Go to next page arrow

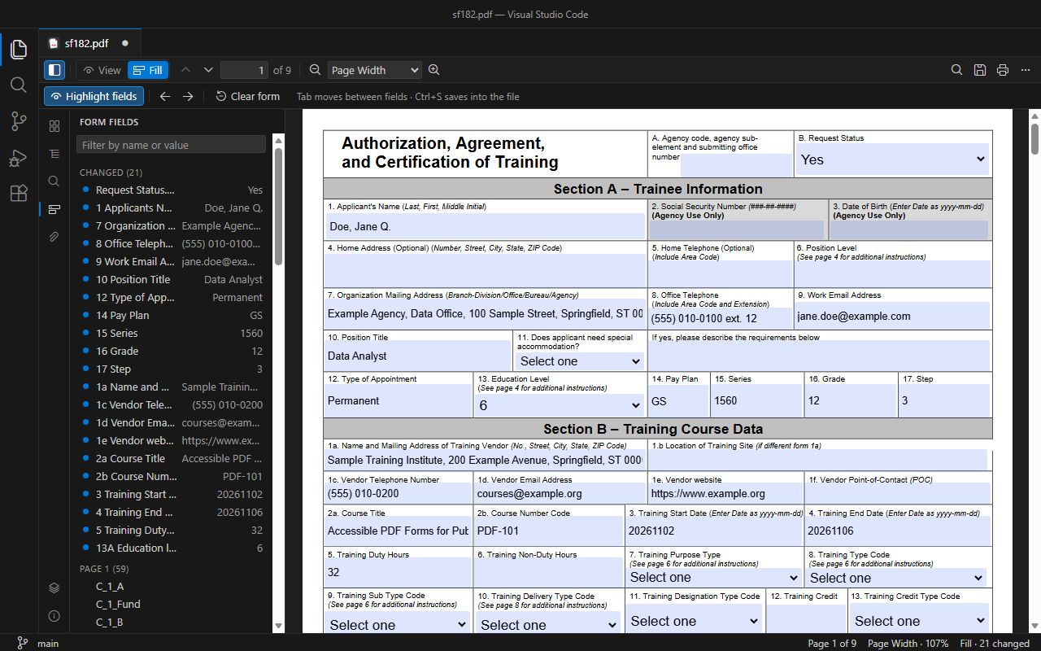point(208,70)
